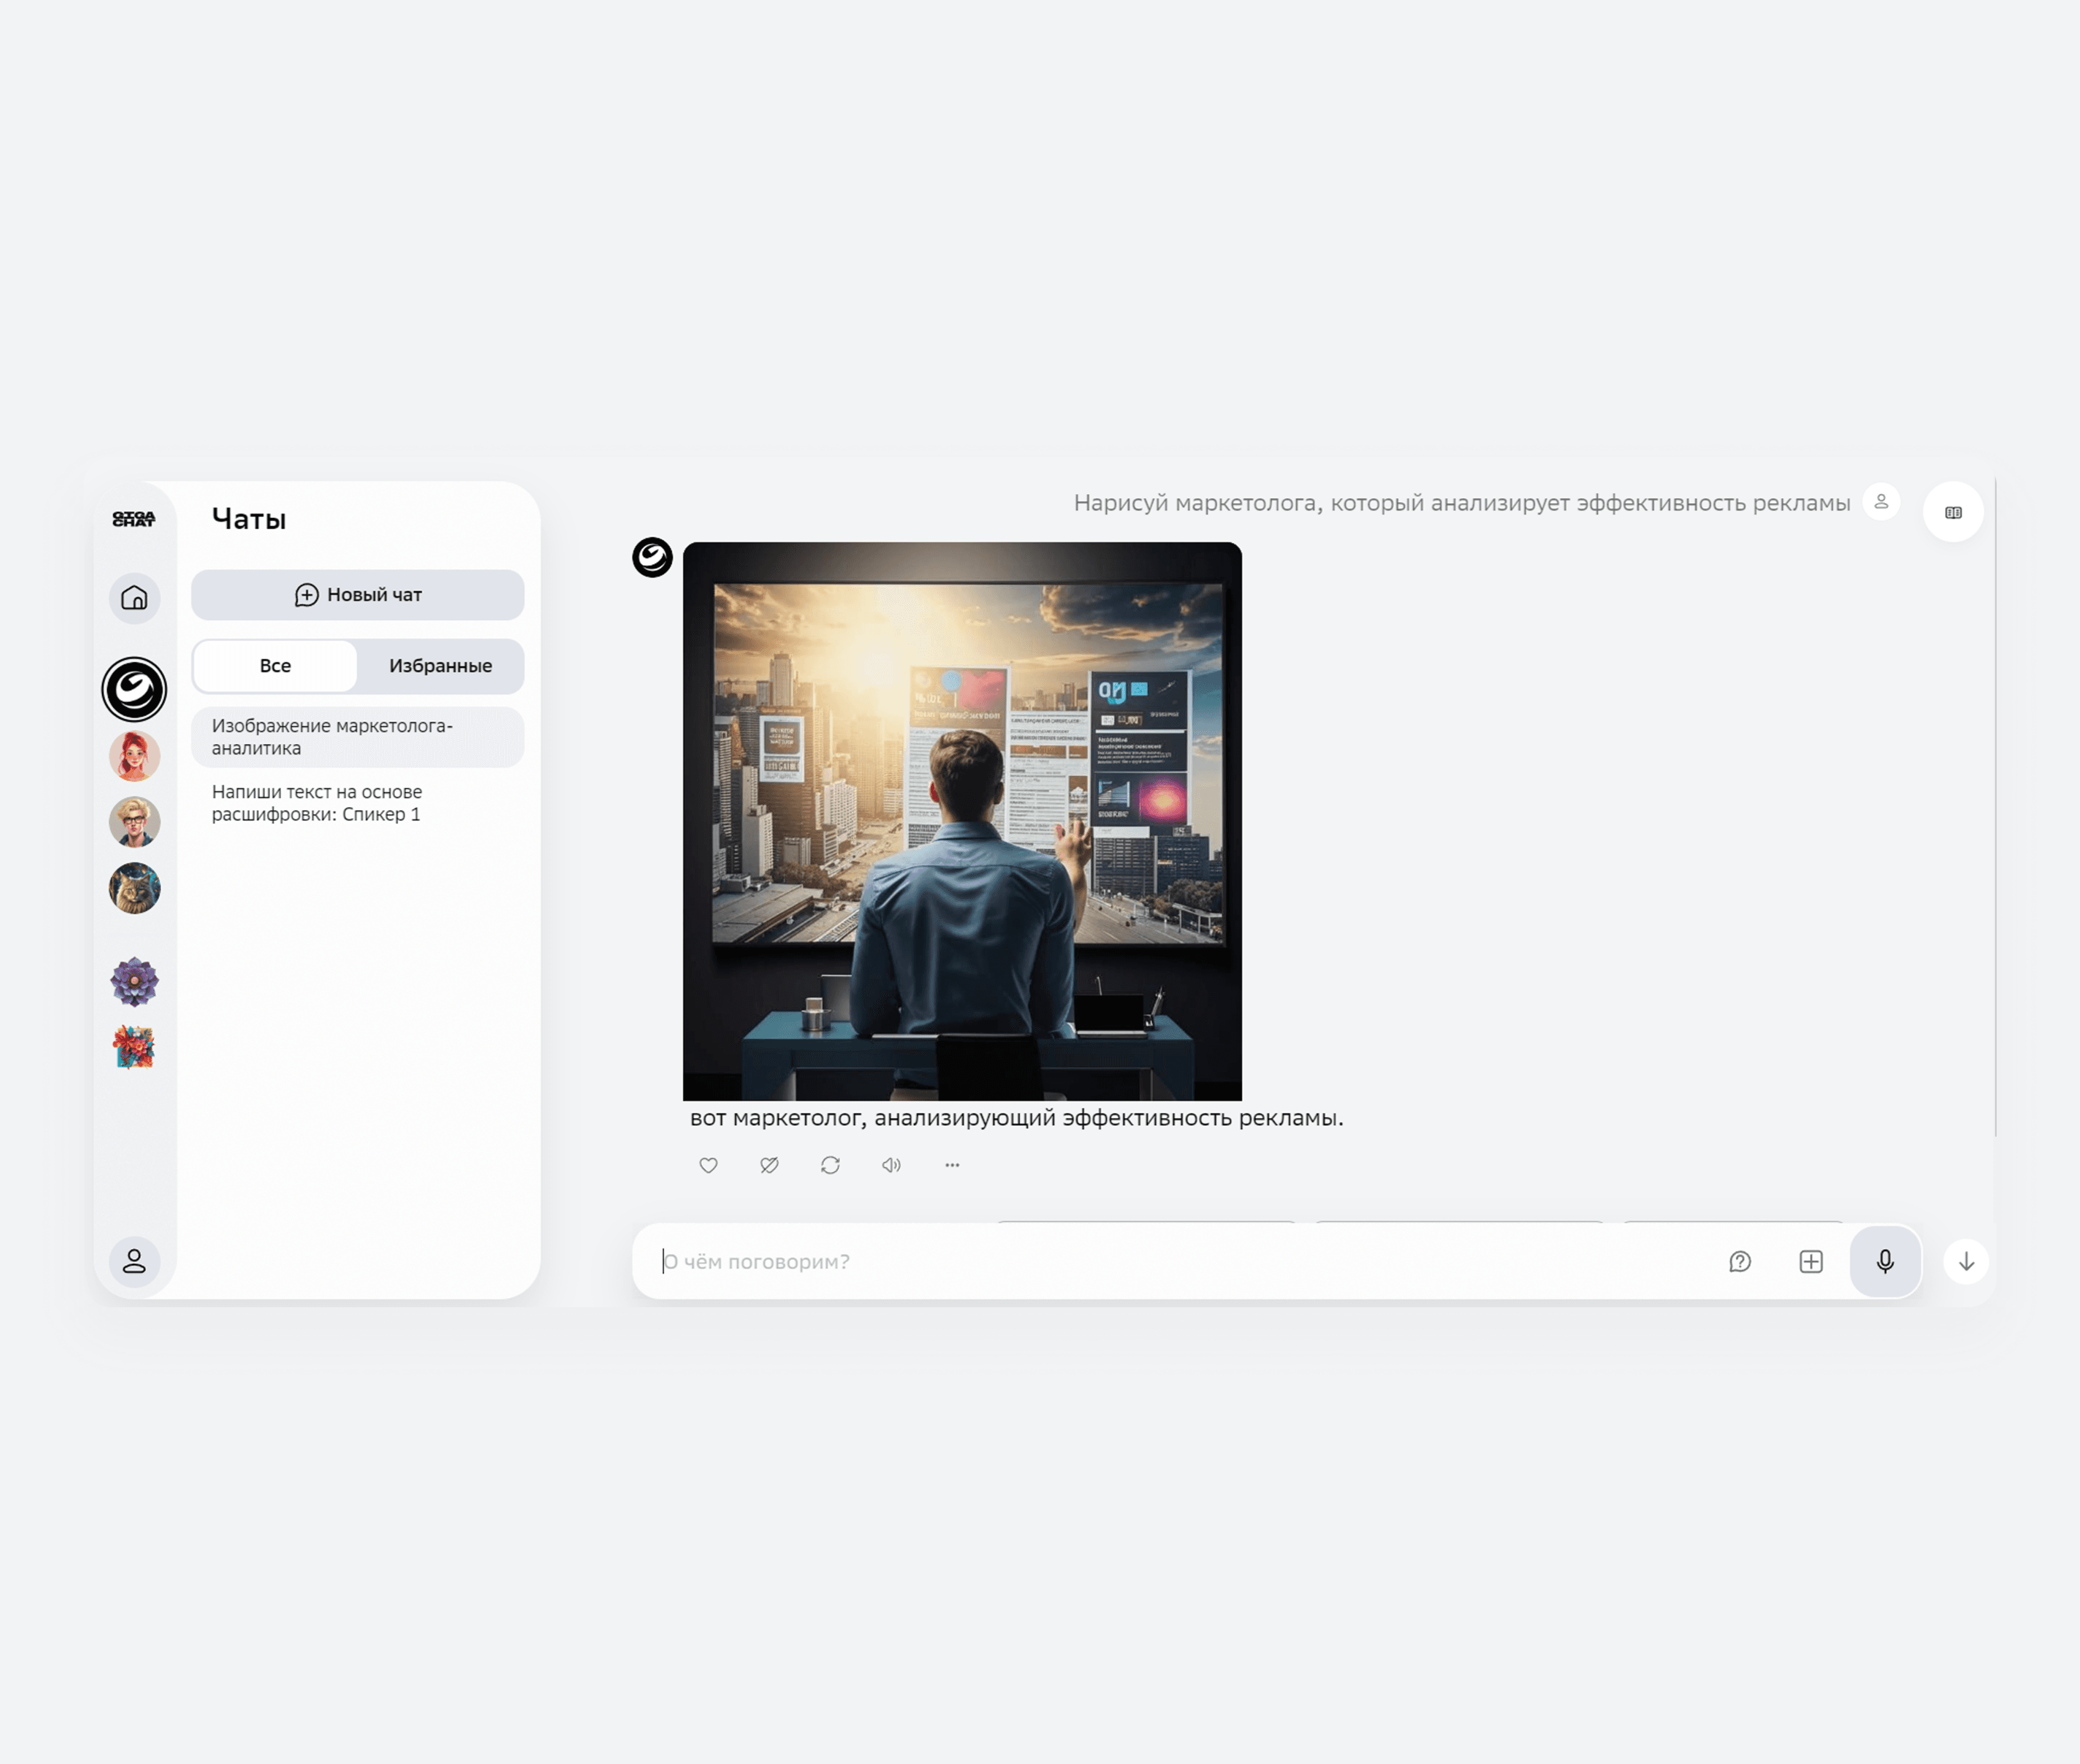The image size is (2080, 1764).
Task: Open the GigaChat assistant avatar in the sidebar
Action: (x=134, y=690)
